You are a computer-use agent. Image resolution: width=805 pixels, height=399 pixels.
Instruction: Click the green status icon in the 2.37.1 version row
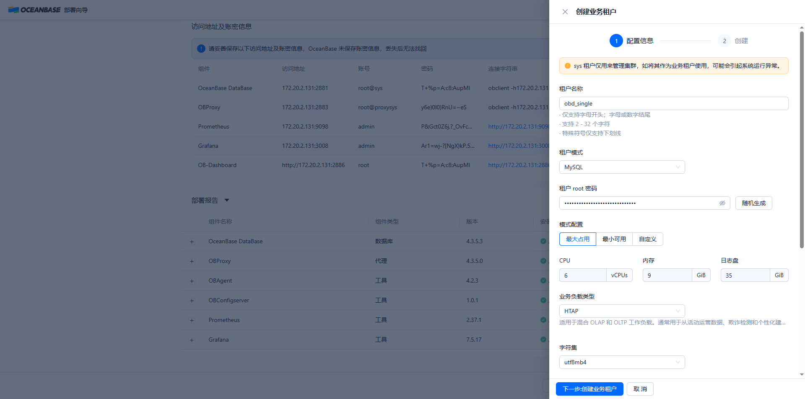point(543,320)
